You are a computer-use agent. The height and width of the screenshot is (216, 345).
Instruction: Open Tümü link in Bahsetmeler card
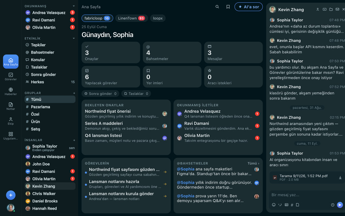tap(253, 163)
